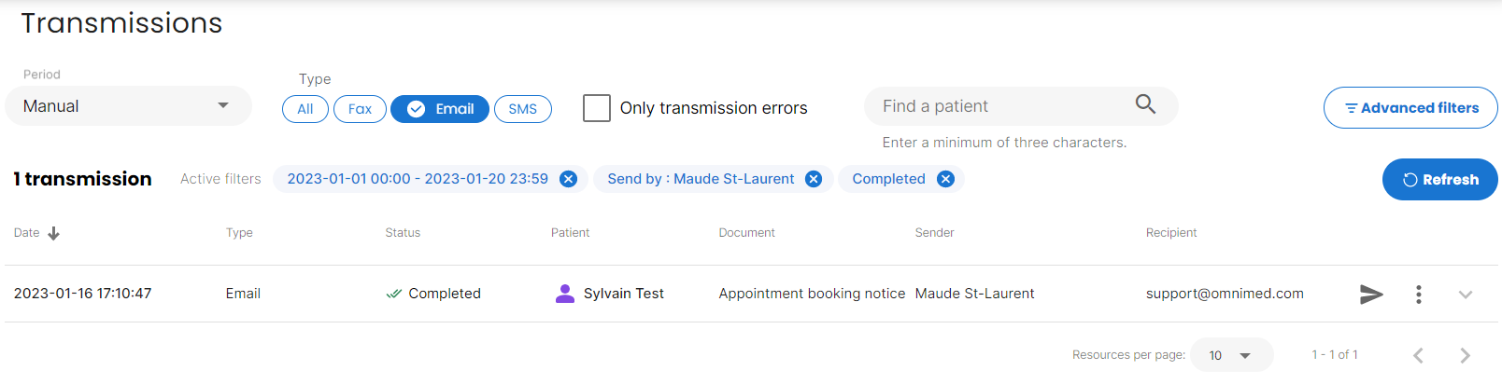1502x384 pixels.
Task: Select the Fax type filter
Action: 360,109
